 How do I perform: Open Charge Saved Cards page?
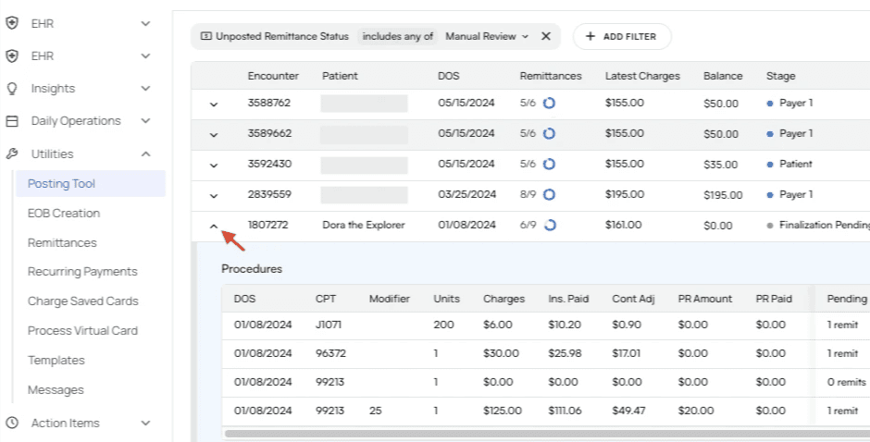pos(83,301)
